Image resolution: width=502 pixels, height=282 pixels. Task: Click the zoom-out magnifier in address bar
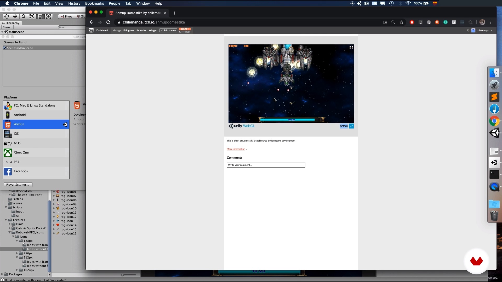(393, 22)
